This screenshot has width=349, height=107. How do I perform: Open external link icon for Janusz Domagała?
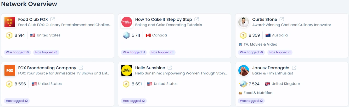click(x=294, y=68)
